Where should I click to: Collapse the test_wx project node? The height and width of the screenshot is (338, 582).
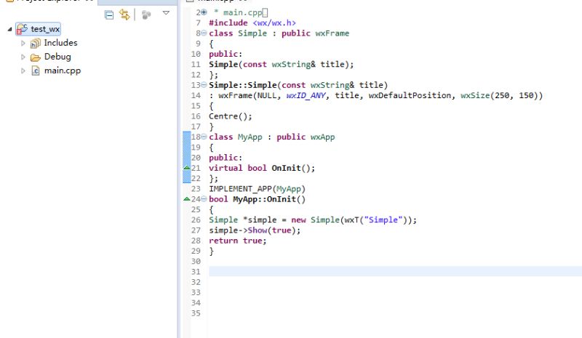pyautogui.click(x=9, y=29)
